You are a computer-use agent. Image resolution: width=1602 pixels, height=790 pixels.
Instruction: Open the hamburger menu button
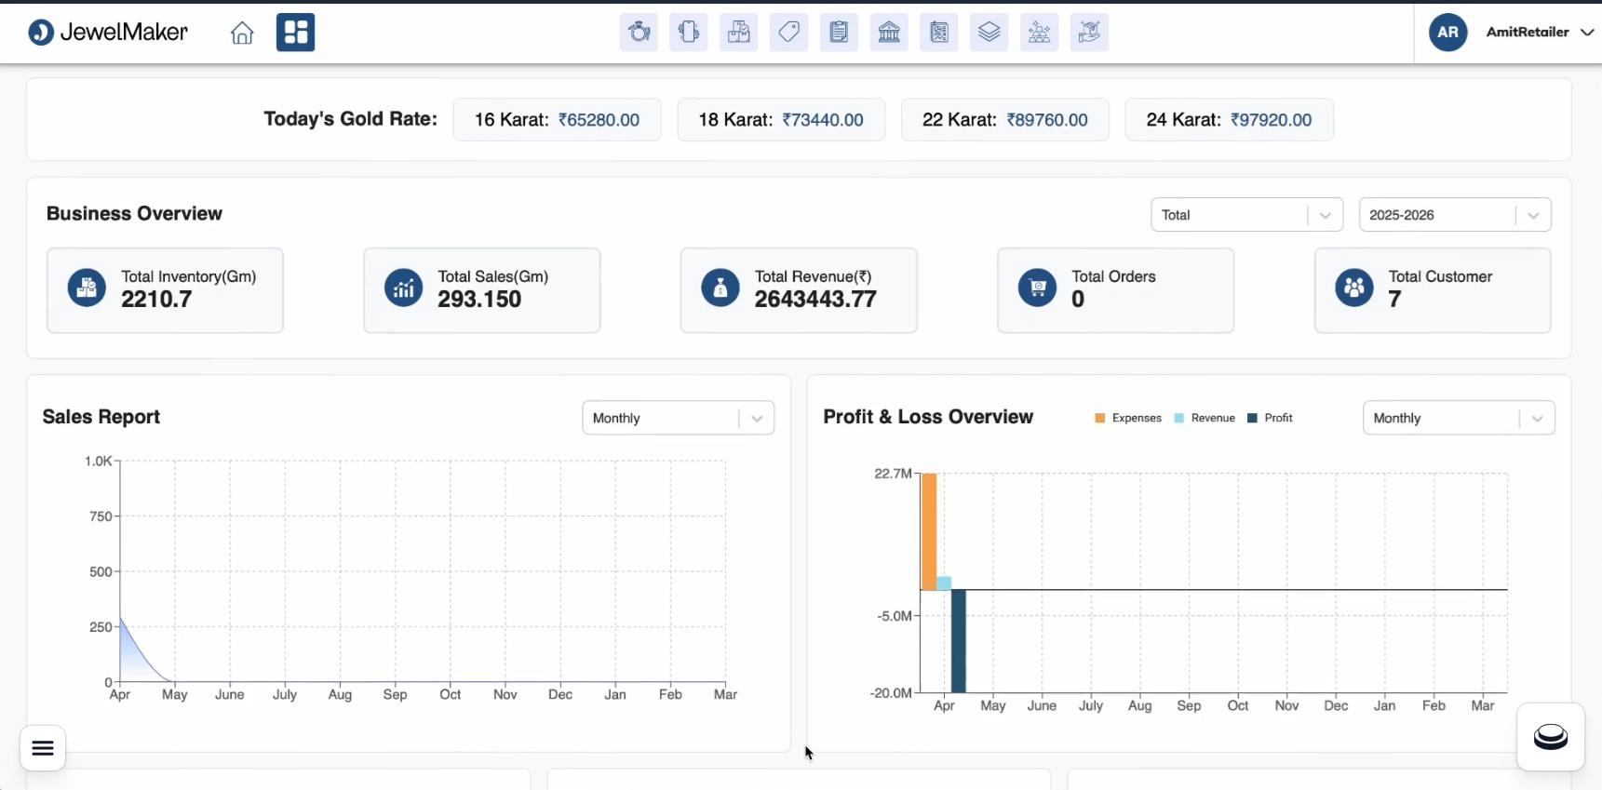click(43, 748)
